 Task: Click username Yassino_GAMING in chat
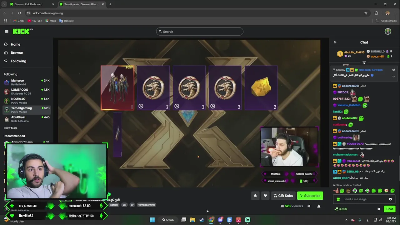click(349, 105)
